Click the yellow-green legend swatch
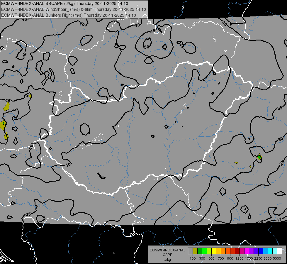This screenshot has width=287, height=264. tap(209, 251)
